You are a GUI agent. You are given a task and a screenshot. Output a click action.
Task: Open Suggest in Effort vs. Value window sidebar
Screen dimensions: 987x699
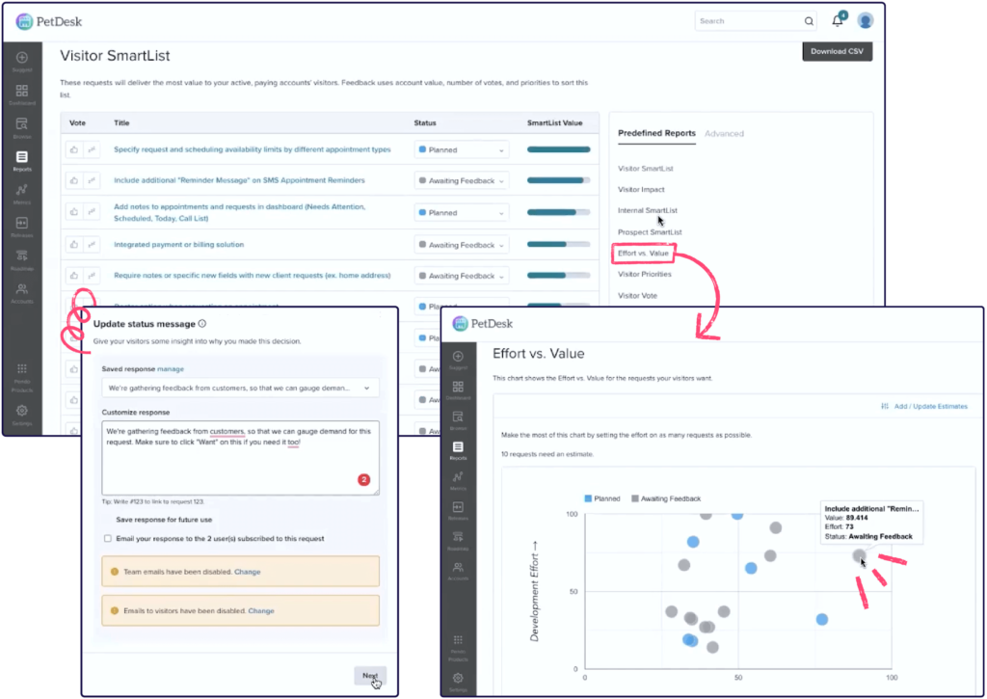pos(458,361)
